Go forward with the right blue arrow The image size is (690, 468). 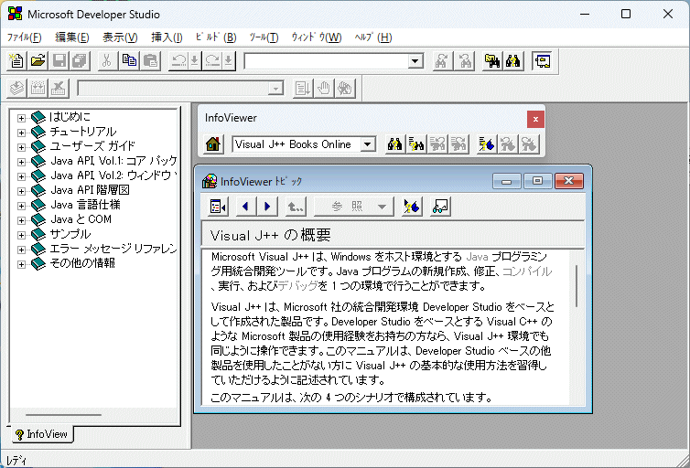pos(267,206)
